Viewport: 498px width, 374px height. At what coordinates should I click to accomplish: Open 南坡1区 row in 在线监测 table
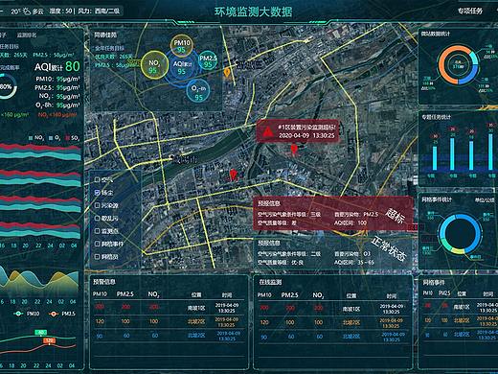click(x=333, y=309)
